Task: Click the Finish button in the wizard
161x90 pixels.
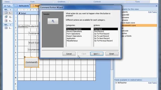Action: 112,54
